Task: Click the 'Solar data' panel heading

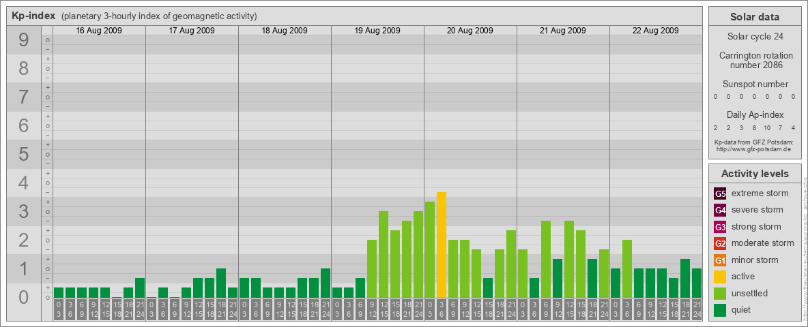Action: (x=755, y=17)
